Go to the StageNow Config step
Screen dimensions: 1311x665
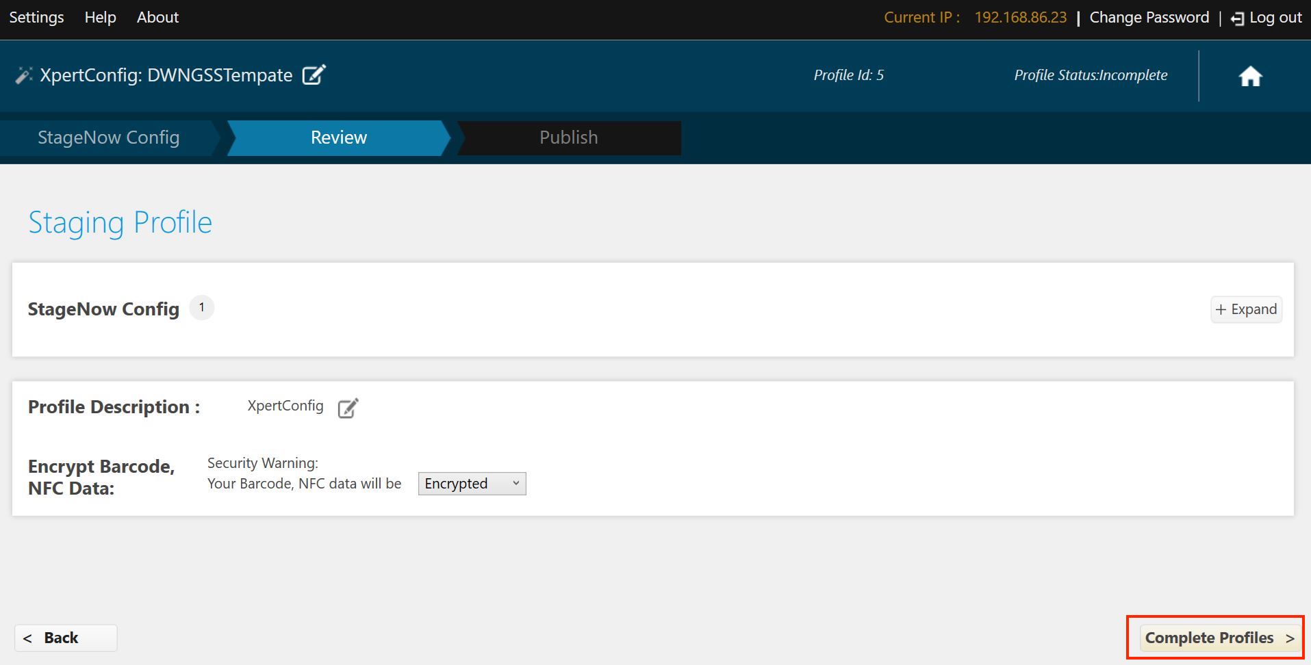click(109, 138)
